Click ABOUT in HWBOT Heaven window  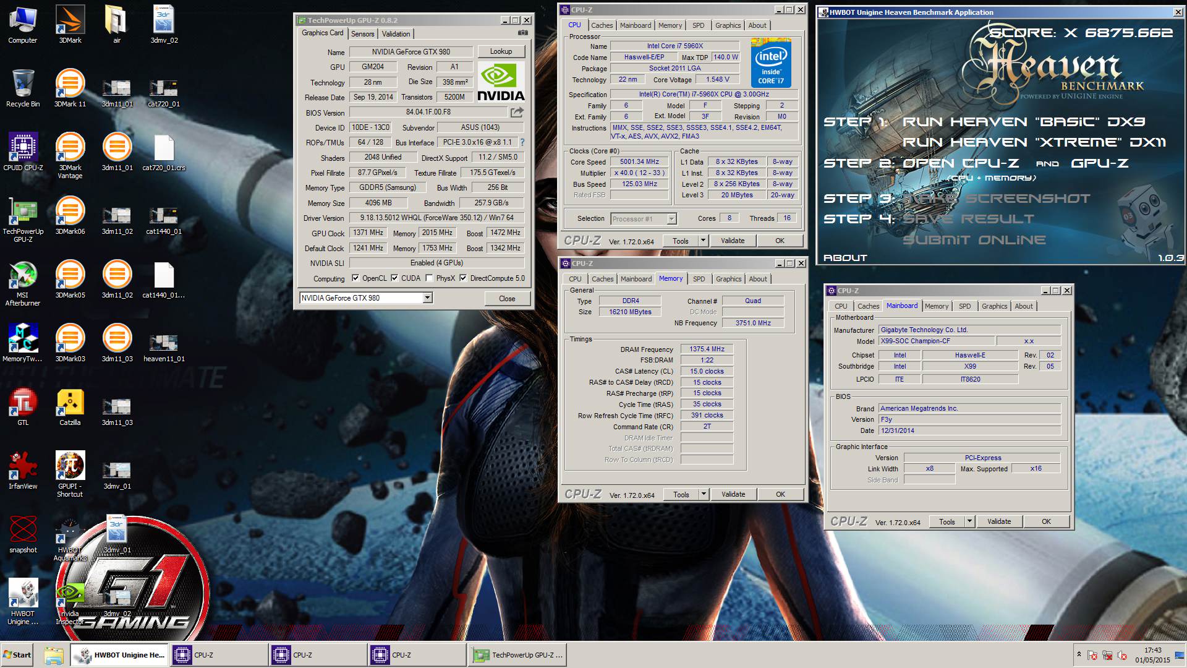(845, 258)
